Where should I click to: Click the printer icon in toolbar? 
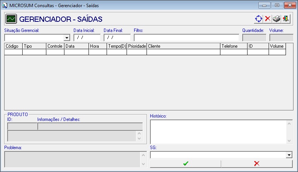tap(277, 19)
